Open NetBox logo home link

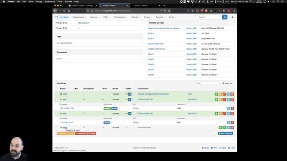61,17
